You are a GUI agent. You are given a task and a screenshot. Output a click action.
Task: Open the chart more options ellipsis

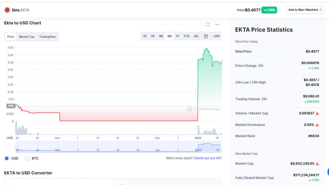(x=217, y=24)
